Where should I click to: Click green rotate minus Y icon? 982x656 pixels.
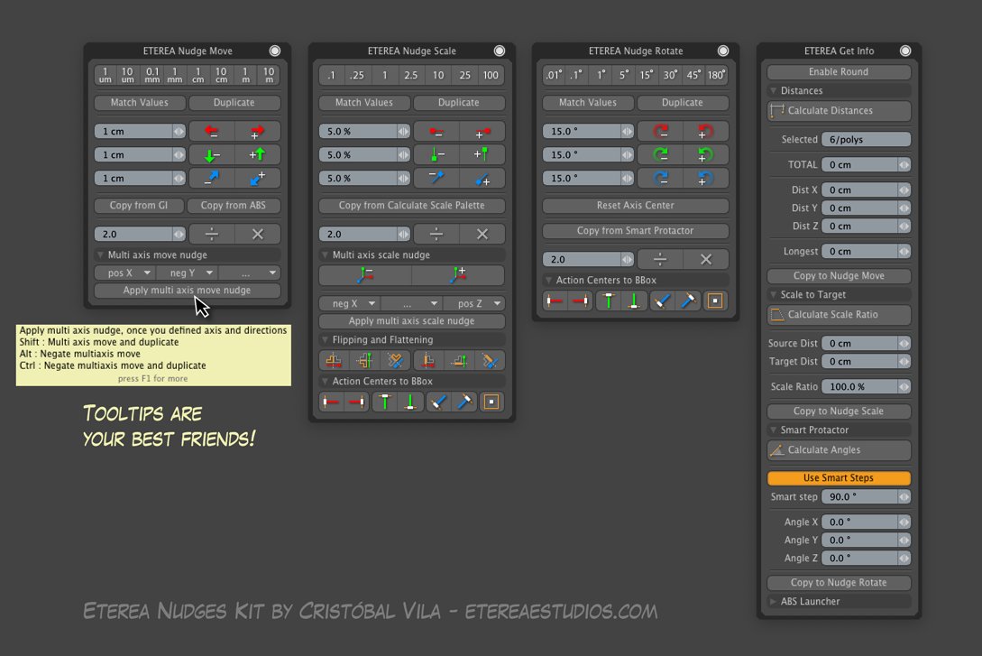point(660,155)
